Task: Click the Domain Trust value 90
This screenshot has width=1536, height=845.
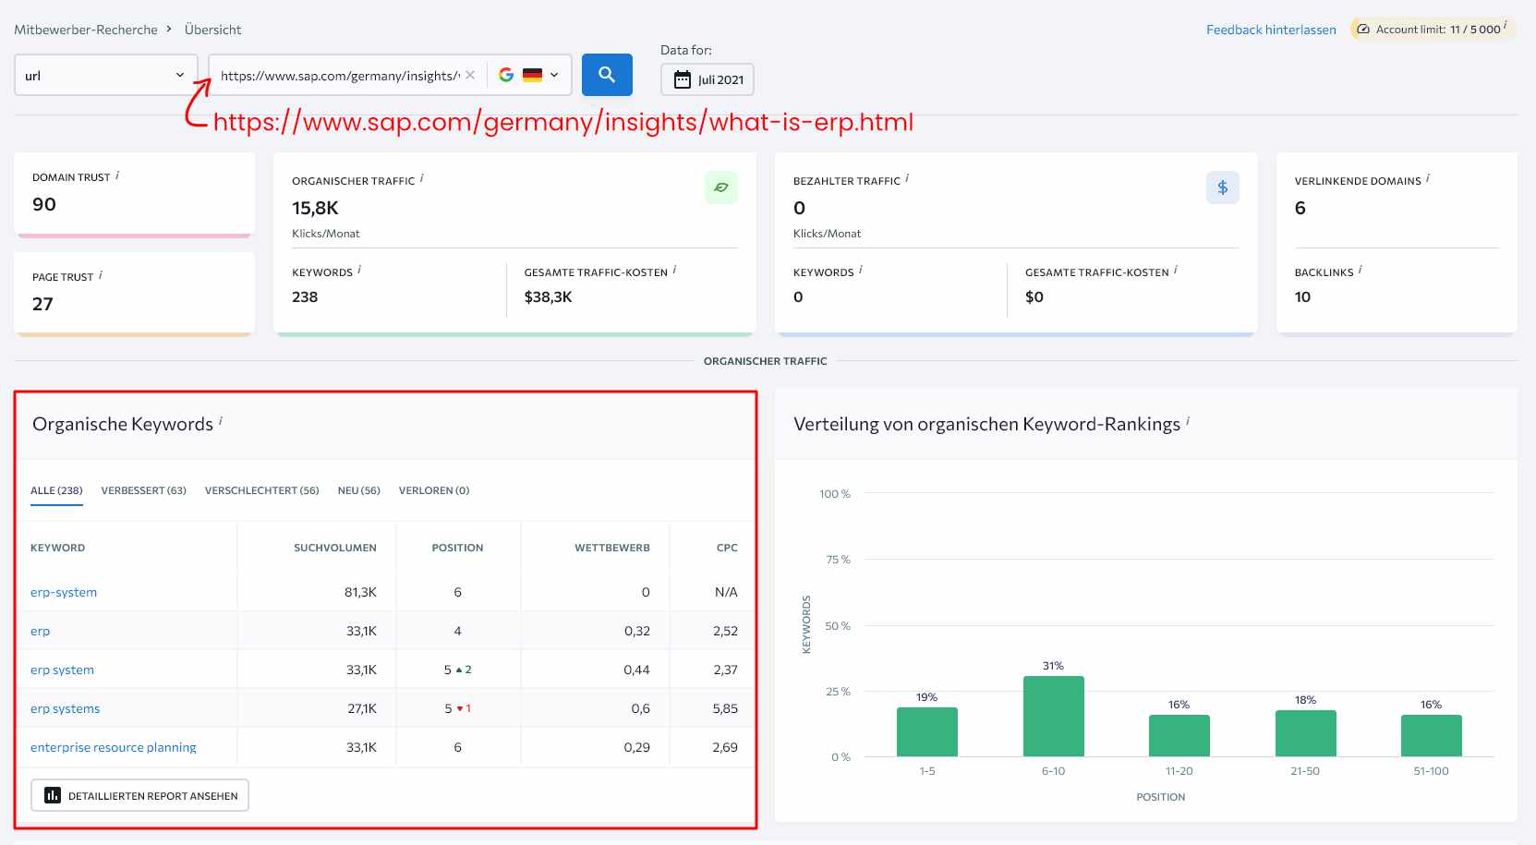Action: pos(44,204)
